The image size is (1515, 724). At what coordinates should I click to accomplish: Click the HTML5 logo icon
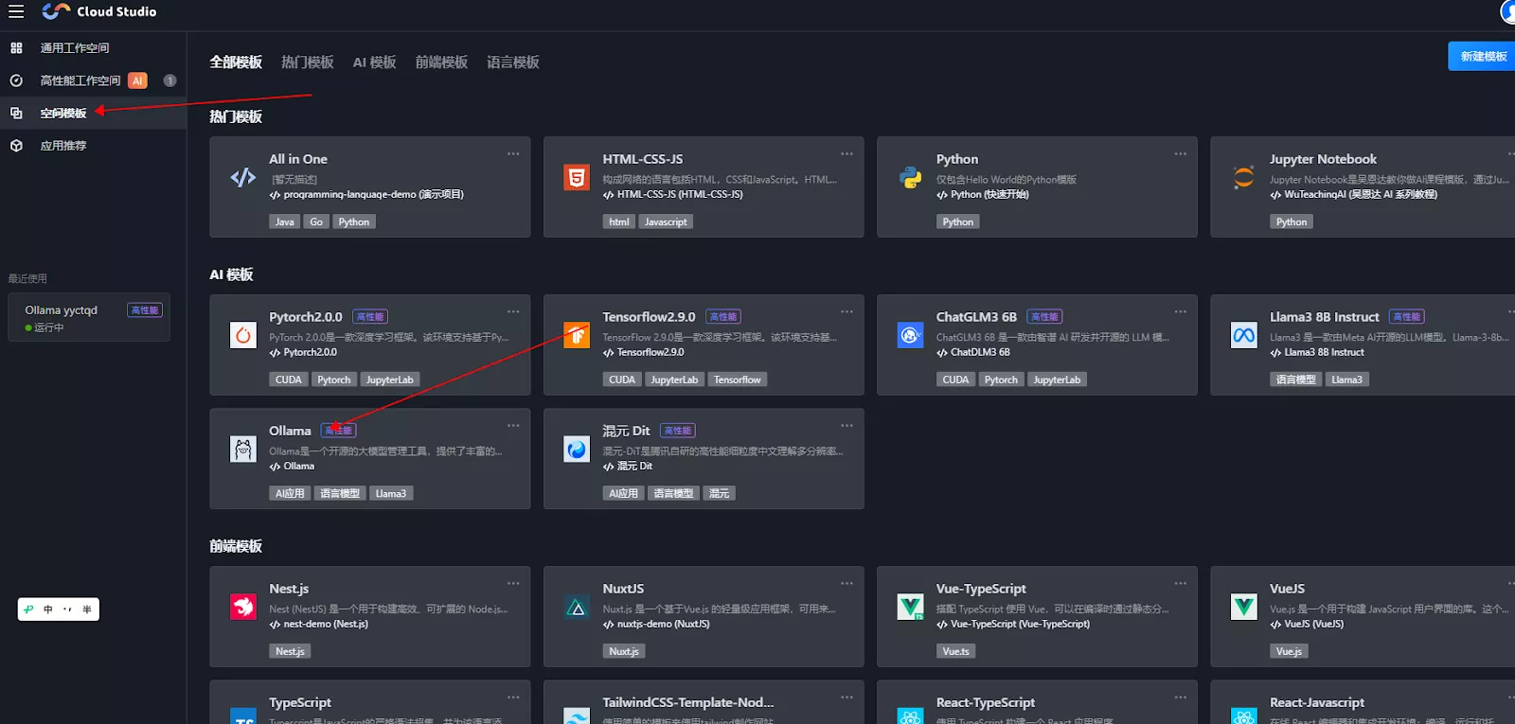pos(577,177)
